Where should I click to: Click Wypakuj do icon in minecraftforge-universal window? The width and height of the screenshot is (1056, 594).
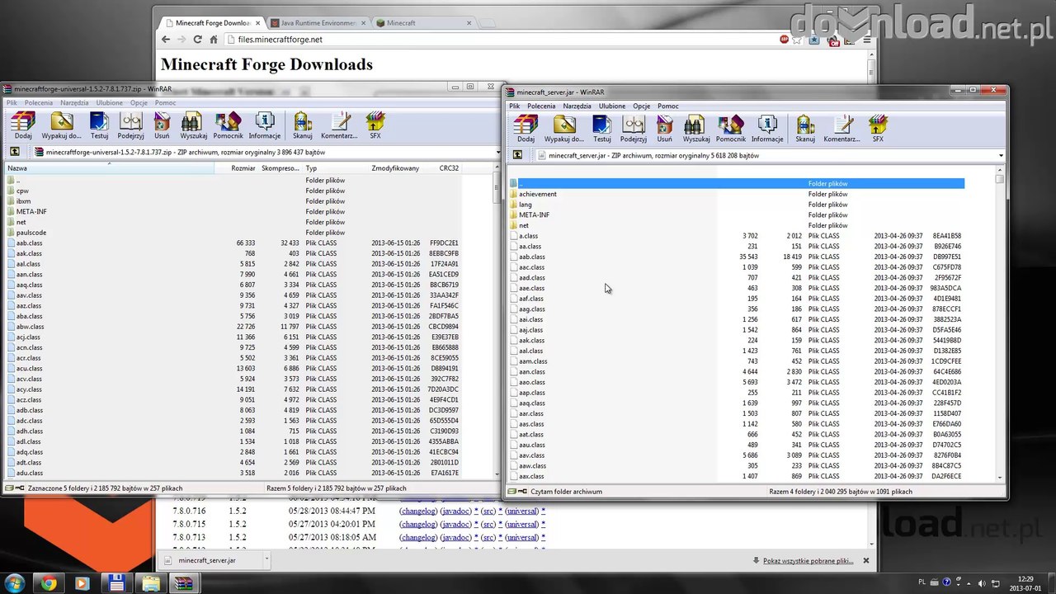click(61, 125)
